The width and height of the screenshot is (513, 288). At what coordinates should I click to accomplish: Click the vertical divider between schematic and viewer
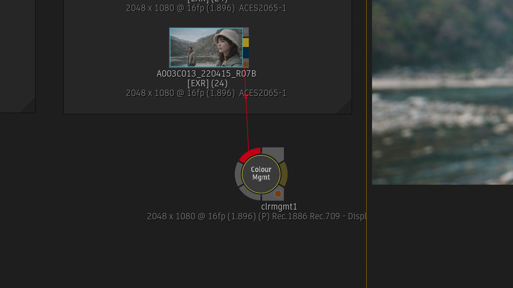[366, 144]
